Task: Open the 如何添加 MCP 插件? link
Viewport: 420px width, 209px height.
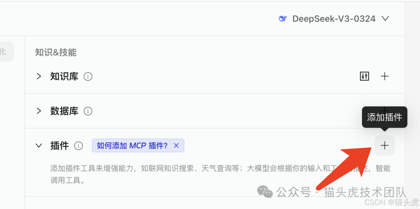Action: click(x=132, y=146)
